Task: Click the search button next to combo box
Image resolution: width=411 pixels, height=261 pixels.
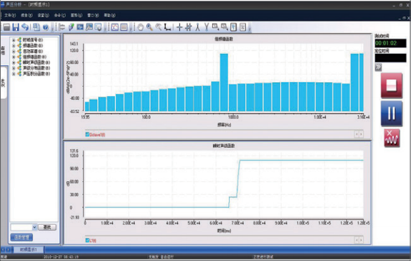Action: point(47,227)
